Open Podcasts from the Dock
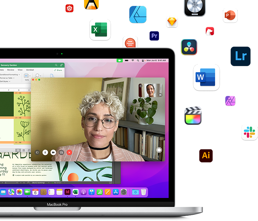258x221 pixels. tap(83, 192)
